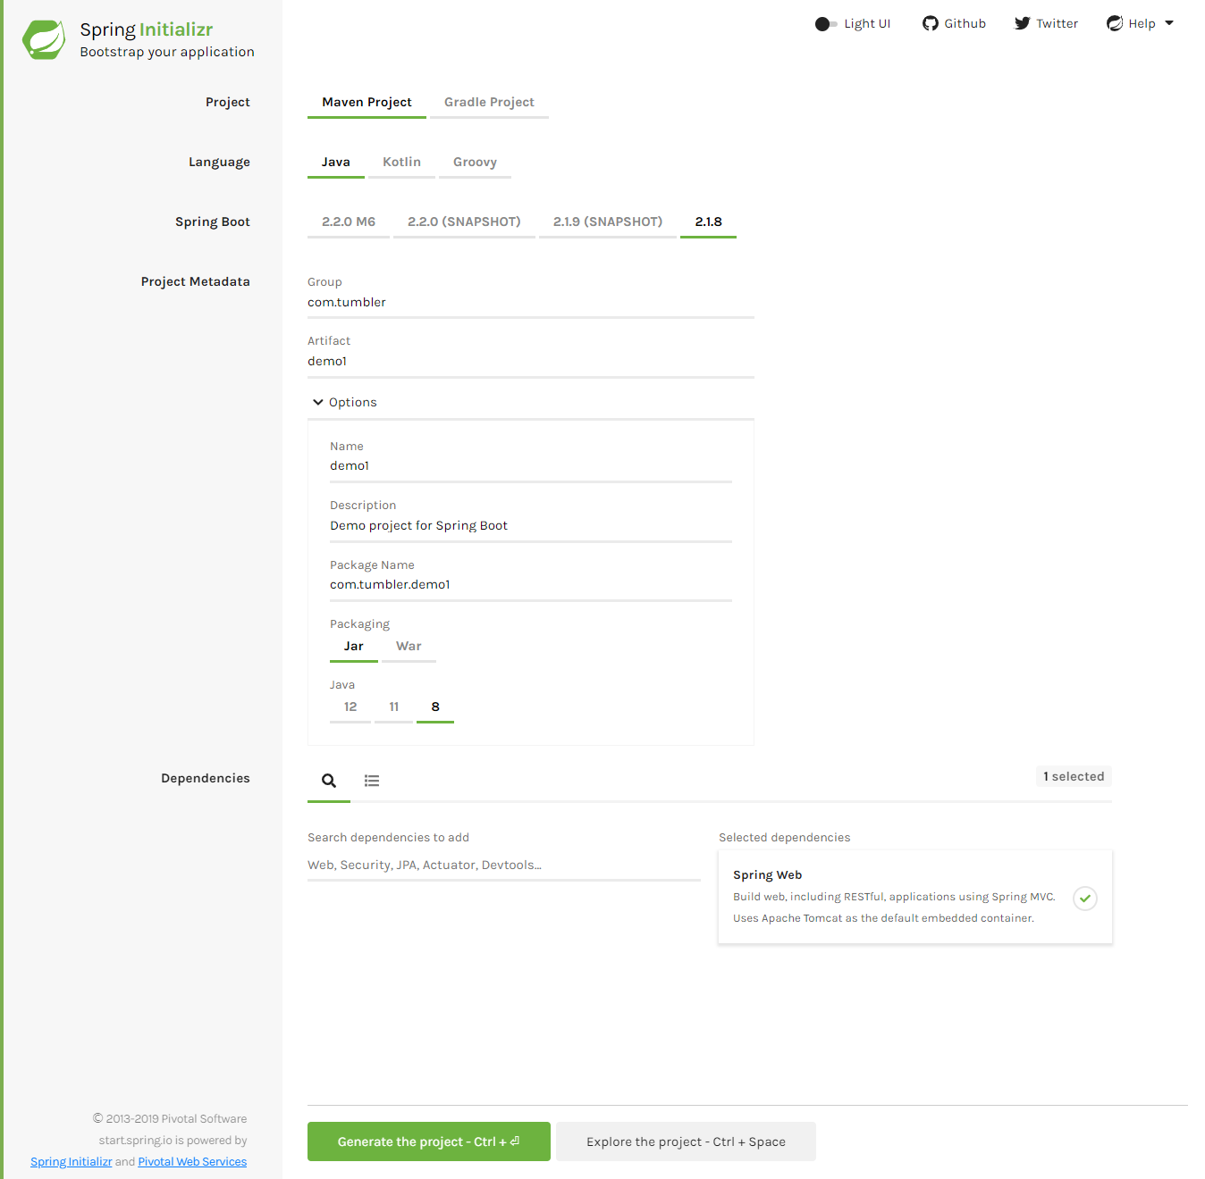Select Kotlin as the language
Screen dimensions: 1205x1179
pyautogui.click(x=401, y=162)
